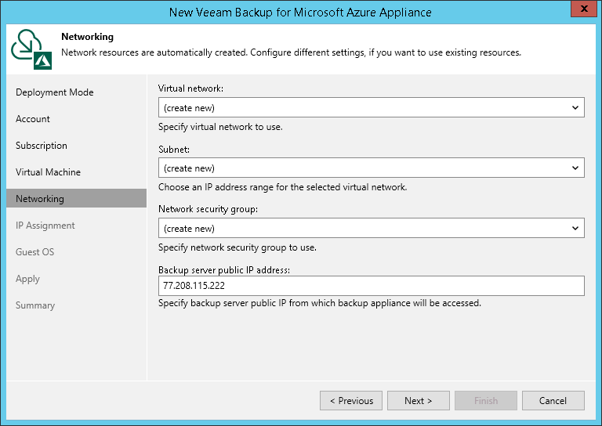Click 'Specify virtual network to use.' hint
This screenshot has height=426, width=602.
[x=220, y=127]
